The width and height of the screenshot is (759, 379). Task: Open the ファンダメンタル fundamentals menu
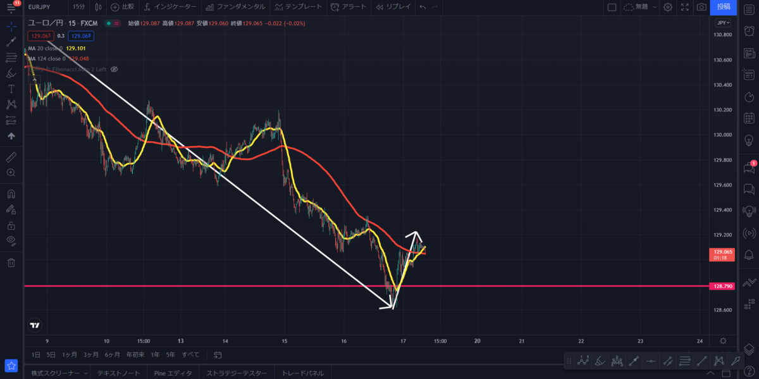(x=236, y=7)
